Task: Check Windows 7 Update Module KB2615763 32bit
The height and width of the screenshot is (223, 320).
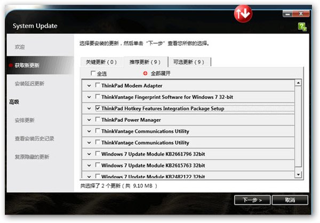Action: (98, 165)
